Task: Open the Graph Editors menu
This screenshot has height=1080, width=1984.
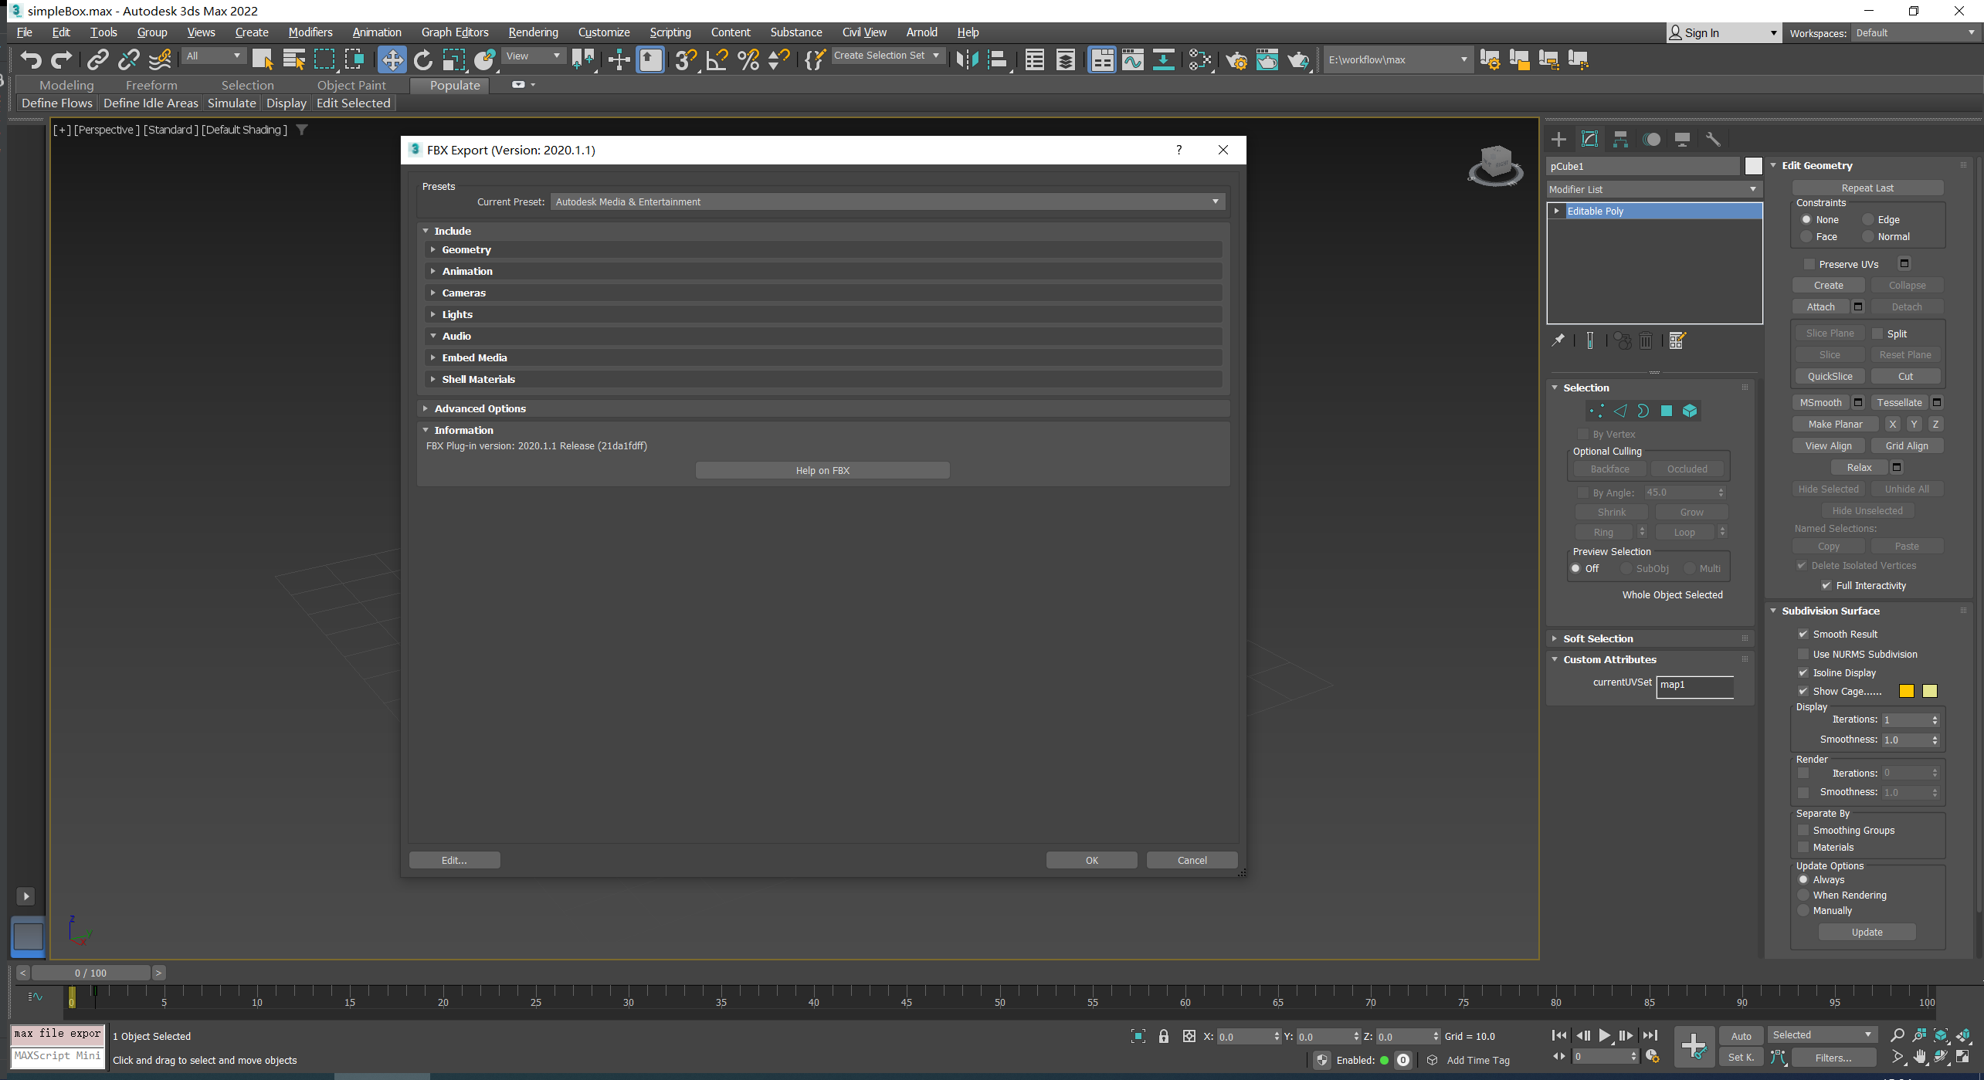Action: point(451,32)
